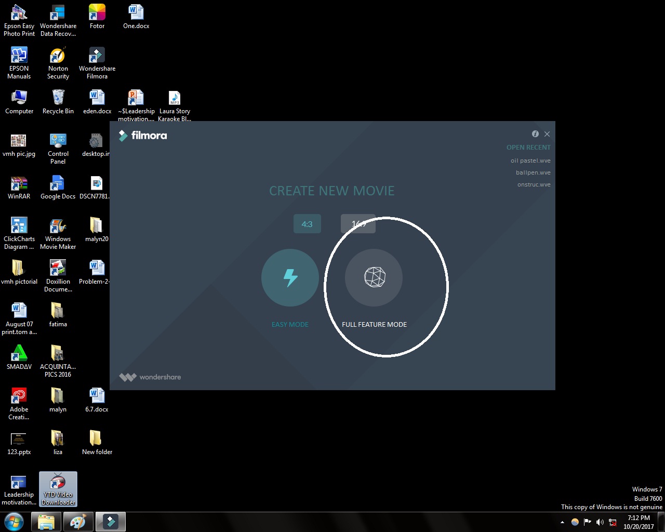
Task: Select EPSON Manuals desktop icon
Action: [19, 63]
